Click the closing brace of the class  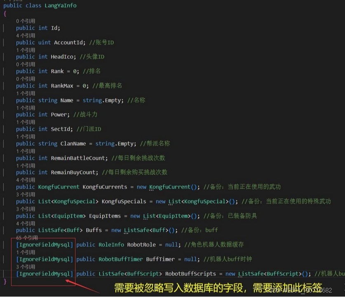pyautogui.click(x=5, y=281)
